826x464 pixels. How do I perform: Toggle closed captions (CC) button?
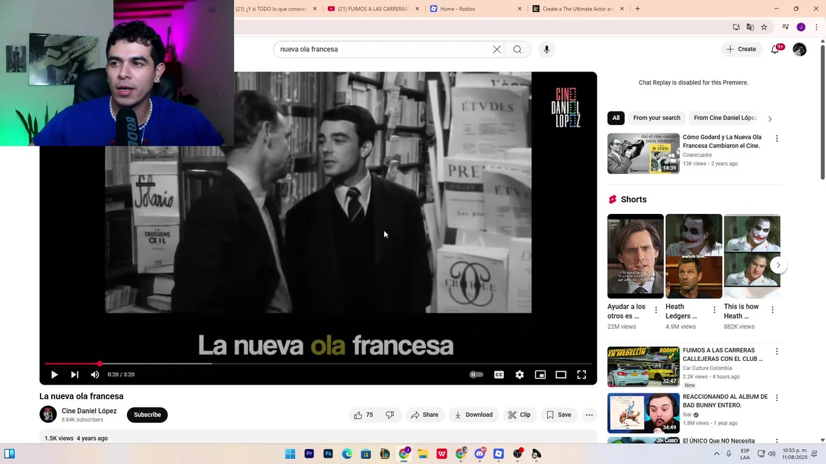coord(499,374)
